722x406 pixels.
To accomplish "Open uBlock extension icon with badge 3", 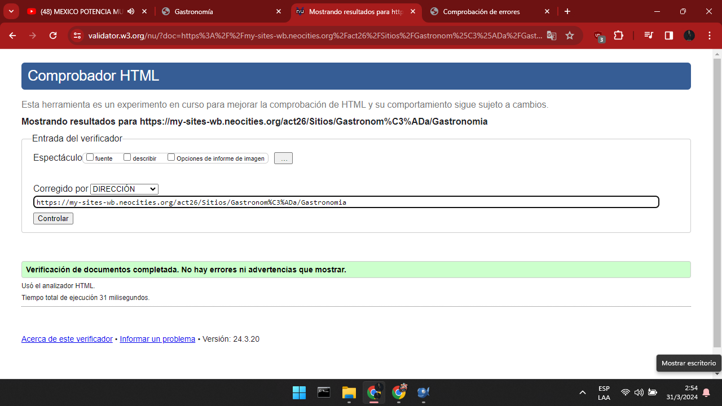I will click(599, 36).
